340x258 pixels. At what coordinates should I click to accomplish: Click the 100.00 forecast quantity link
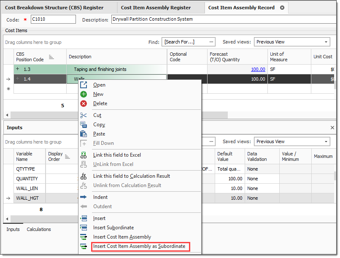pos(258,69)
